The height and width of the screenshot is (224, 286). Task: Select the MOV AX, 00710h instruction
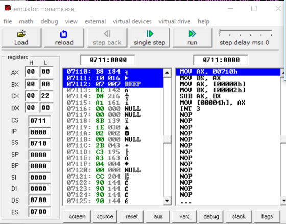tap(228, 72)
